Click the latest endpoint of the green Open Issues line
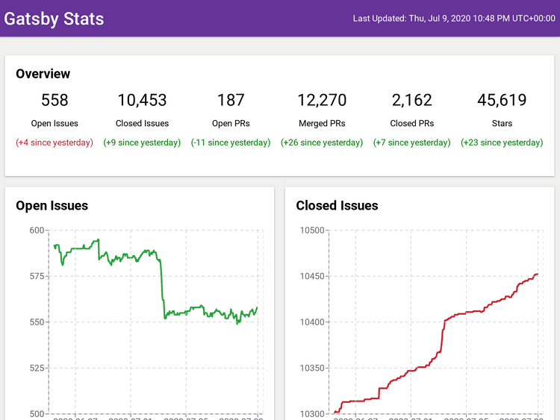The height and width of the screenshot is (420, 560). coord(257,308)
